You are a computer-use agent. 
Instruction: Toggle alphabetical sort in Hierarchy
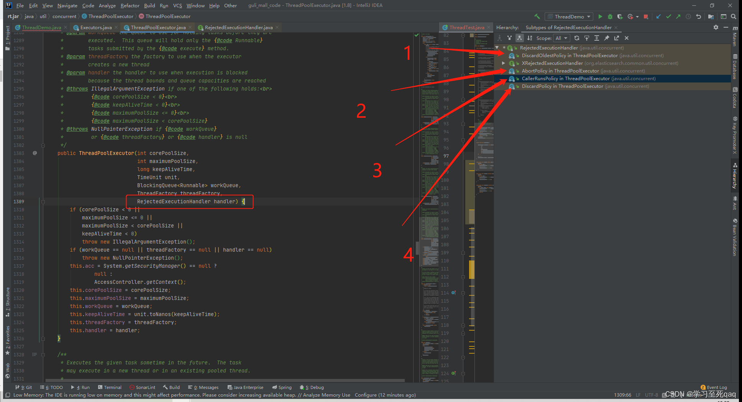point(530,38)
